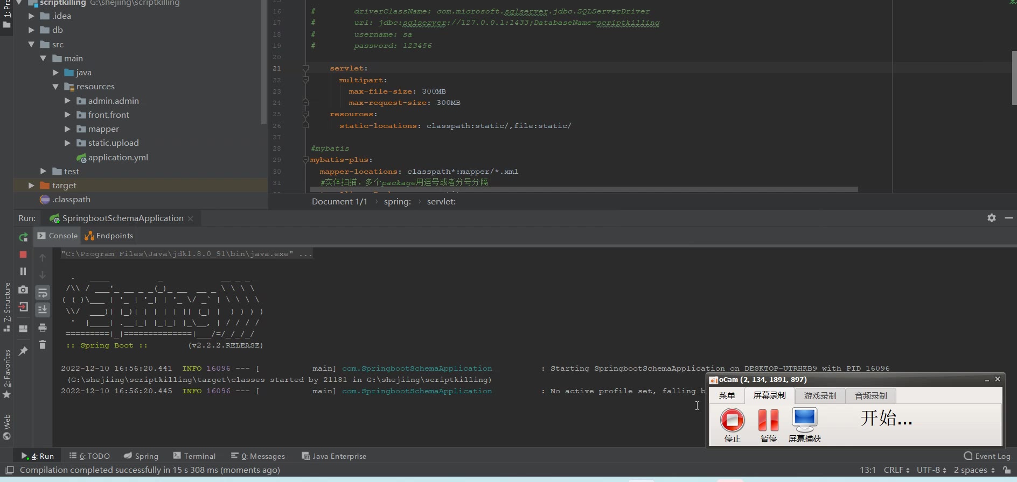Open the Favorites side panel
Image resolution: width=1017 pixels, height=482 pixels.
[x=7, y=374]
